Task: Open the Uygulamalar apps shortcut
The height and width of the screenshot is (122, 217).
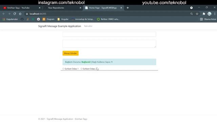Action: tap(10, 19)
